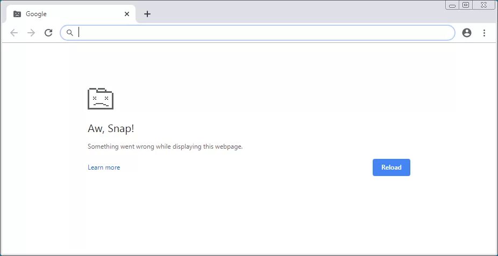Click the sad folder crash icon
Screen dimensions: 498x256
click(x=101, y=99)
